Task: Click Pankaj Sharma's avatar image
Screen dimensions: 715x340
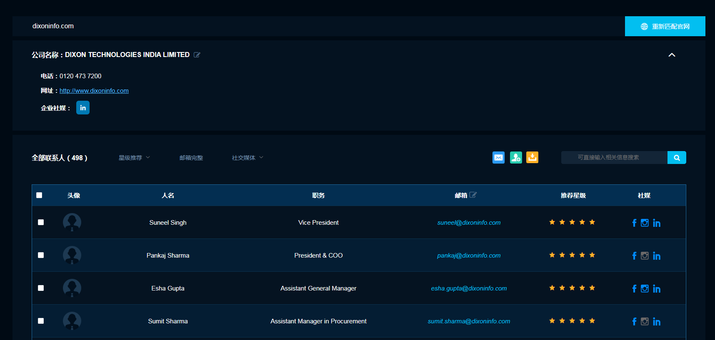Action: coord(72,255)
